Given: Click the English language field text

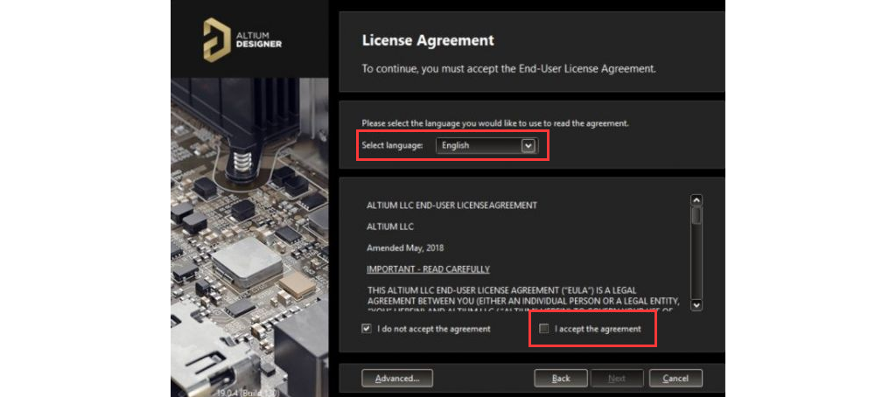Looking at the screenshot, I should coord(455,146).
